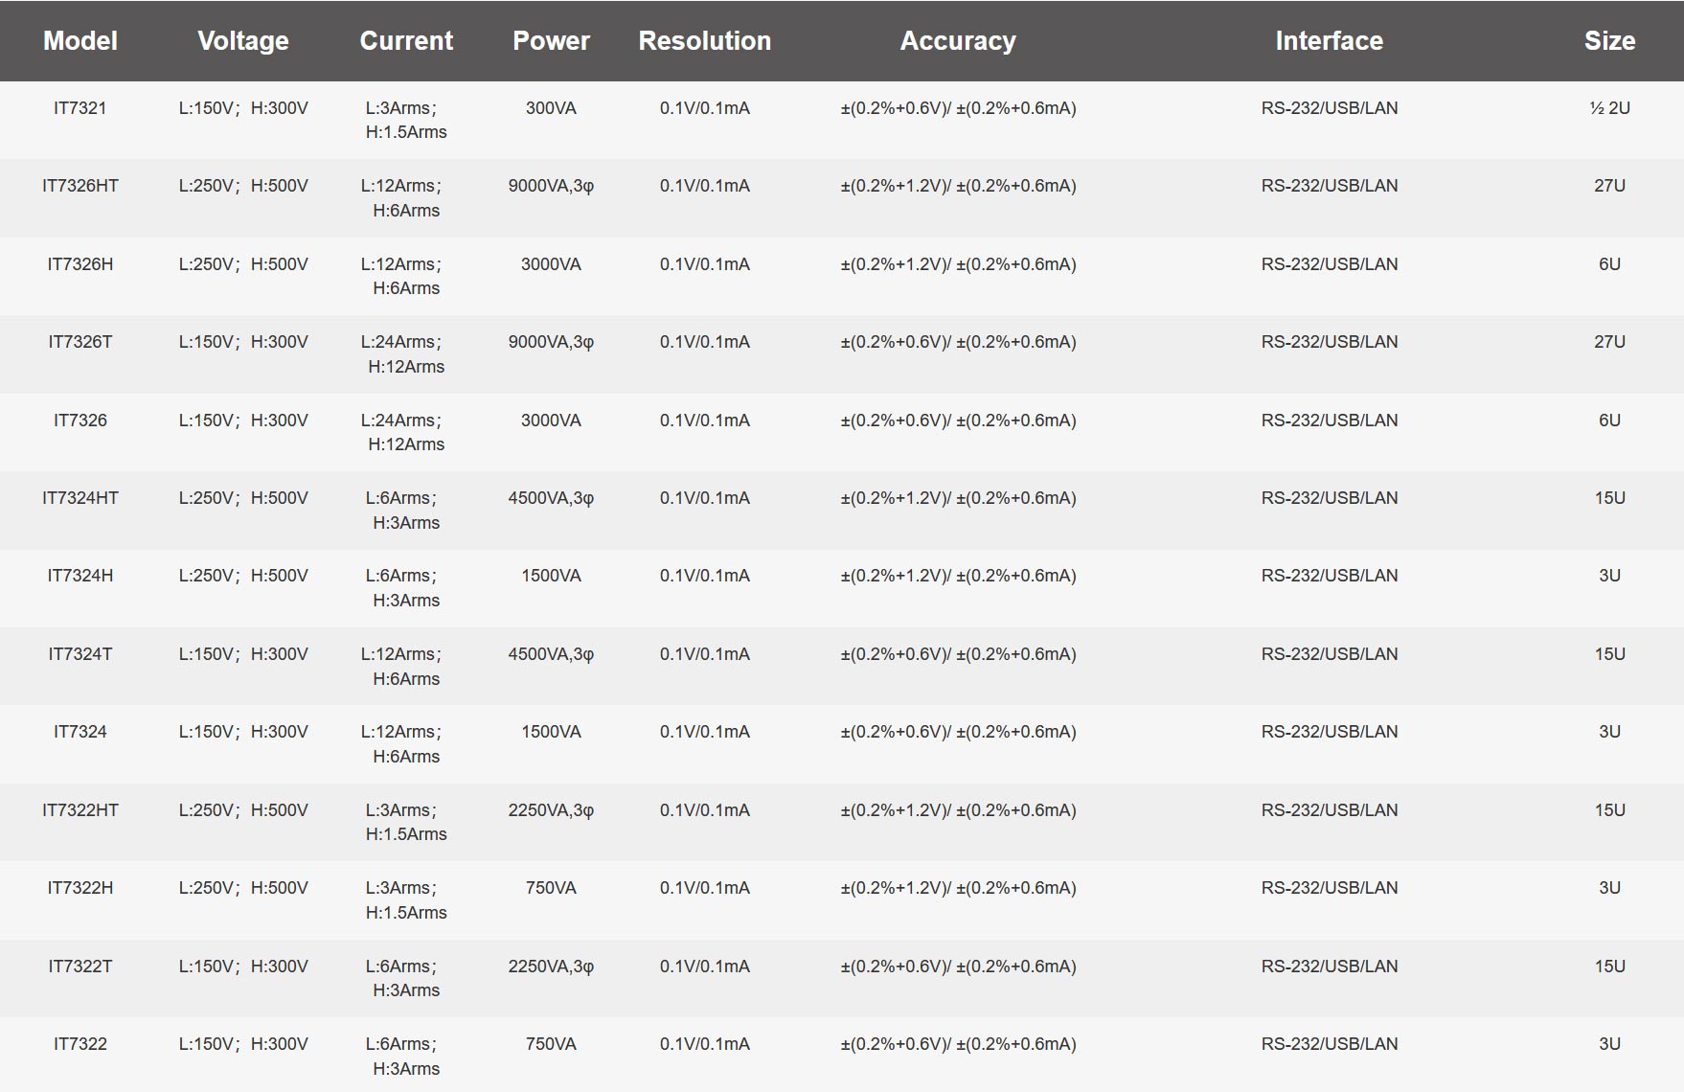Click the ½ 2U size cell
Image resolution: width=1684 pixels, height=1092 pixels.
[1609, 108]
